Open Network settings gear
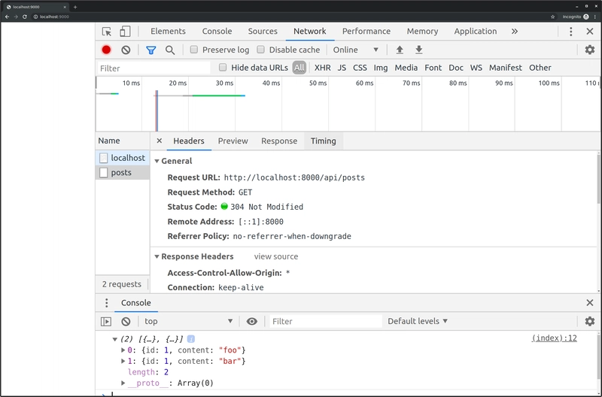Viewport: 602px width, 397px height. [590, 50]
